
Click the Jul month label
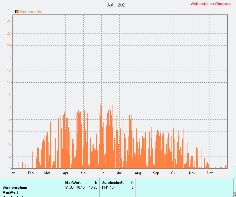119,173
